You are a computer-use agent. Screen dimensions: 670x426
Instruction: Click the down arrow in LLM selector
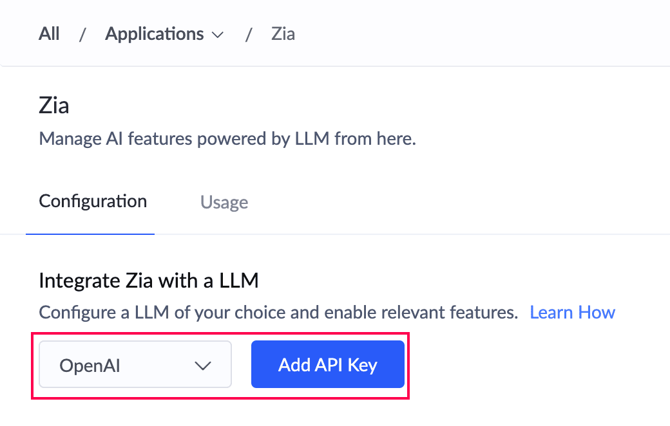[203, 366]
